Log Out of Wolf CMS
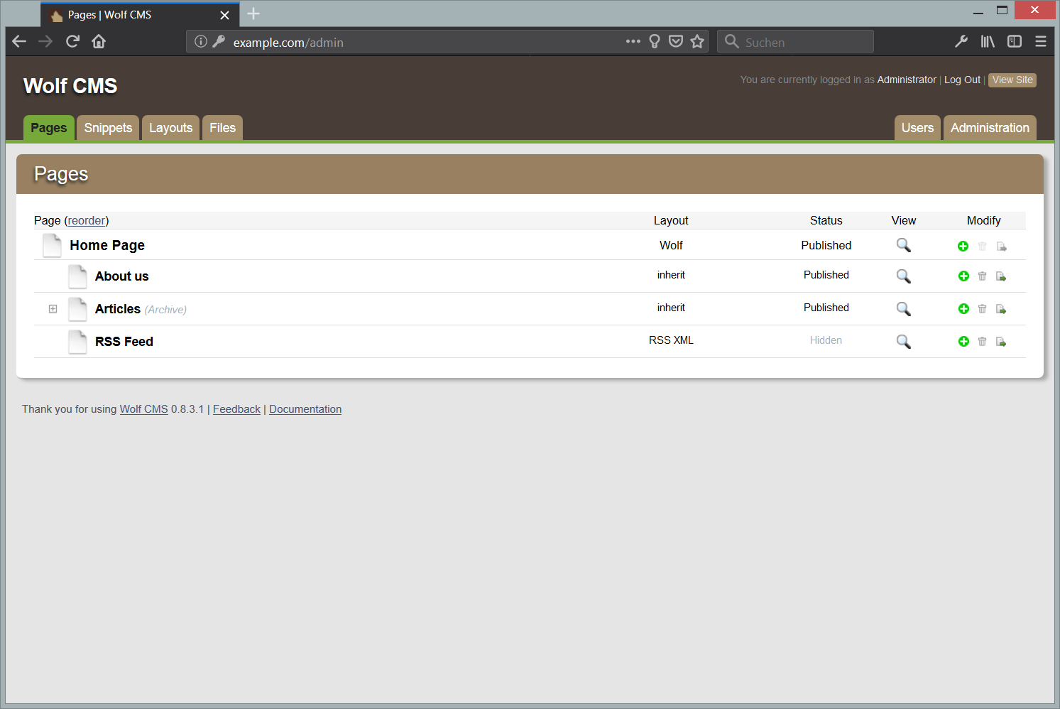The image size is (1060, 709). 962,80
